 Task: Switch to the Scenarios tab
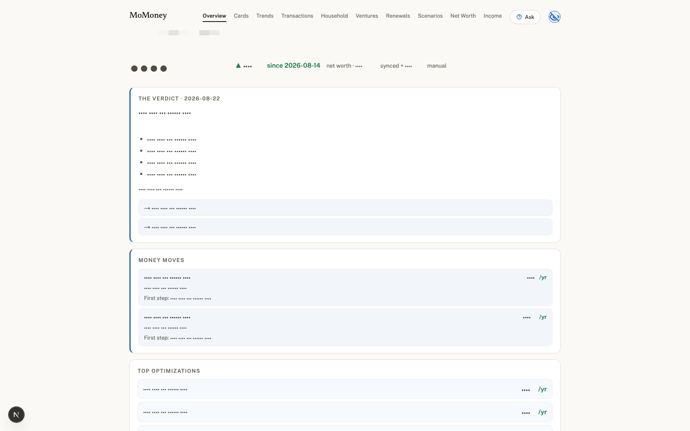click(430, 16)
